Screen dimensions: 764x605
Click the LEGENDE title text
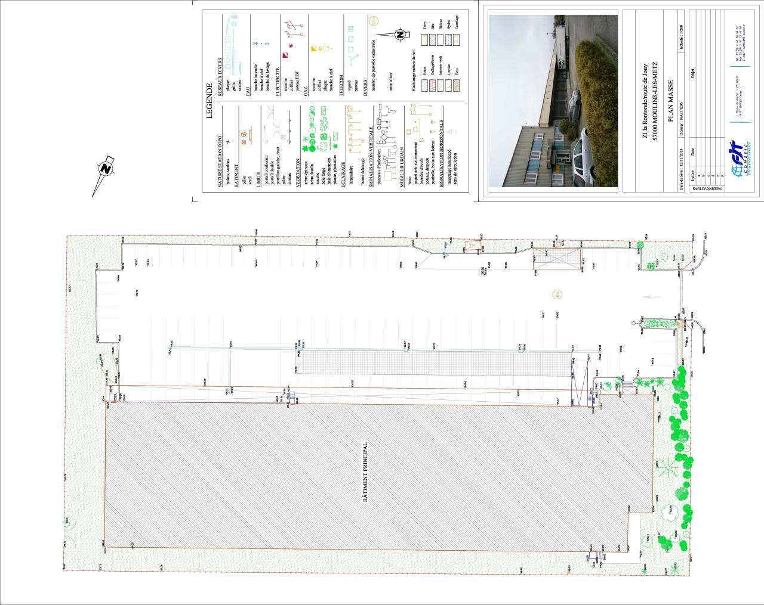(x=210, y=101)
